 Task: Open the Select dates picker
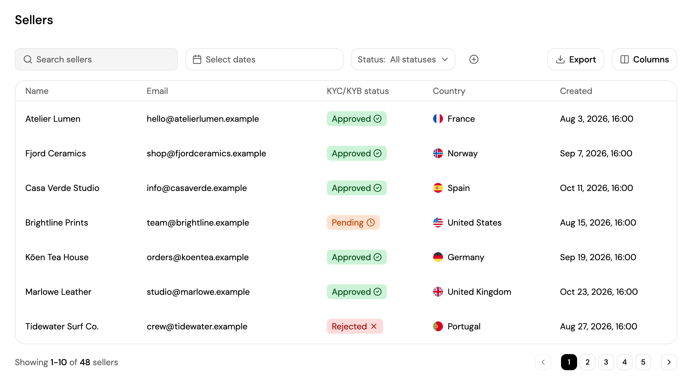264,59
